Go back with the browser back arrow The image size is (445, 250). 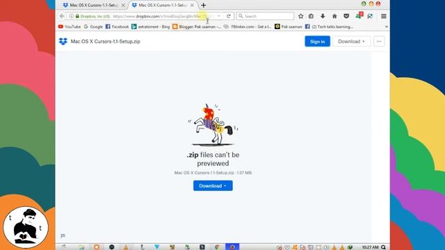62,16
